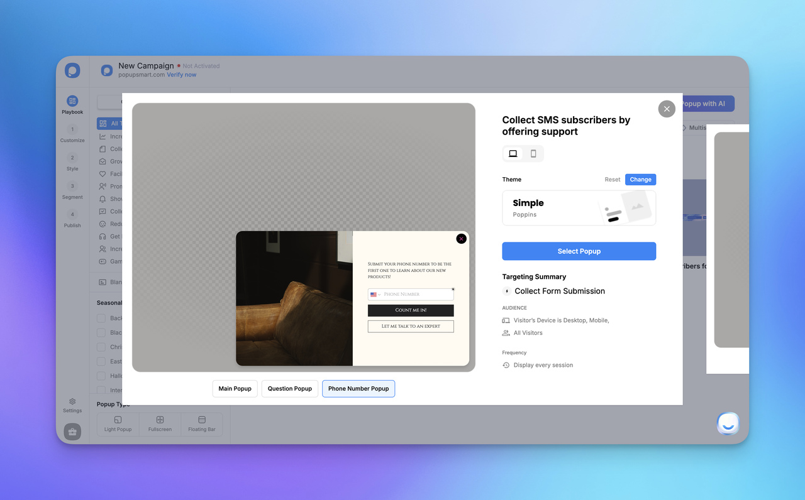The height and width of the screenshot is (500, 805).
Task: Tick the seasonal checkbox starting "Chri"
Action: coord(101,347)
